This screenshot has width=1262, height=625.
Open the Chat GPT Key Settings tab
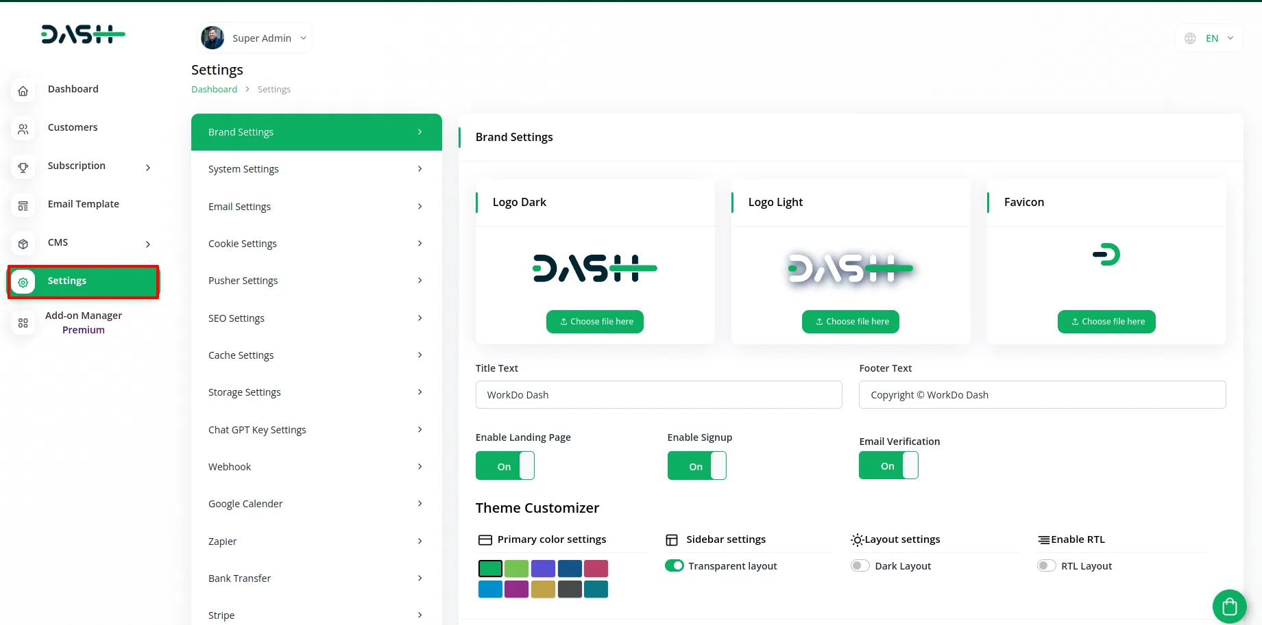317,430
